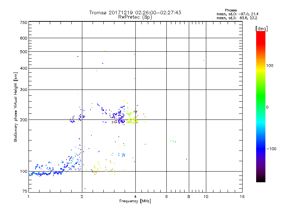Click the y-axis tick label '600'

pos(24,38)
